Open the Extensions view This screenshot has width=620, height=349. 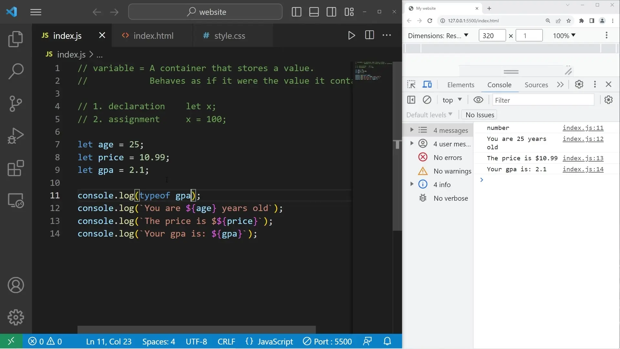(x=15, y=168)
